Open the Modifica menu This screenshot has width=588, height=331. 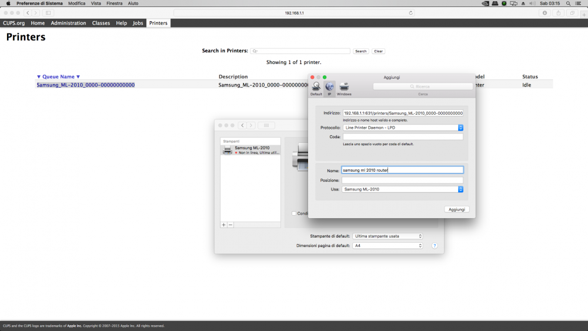coord(76,4)
